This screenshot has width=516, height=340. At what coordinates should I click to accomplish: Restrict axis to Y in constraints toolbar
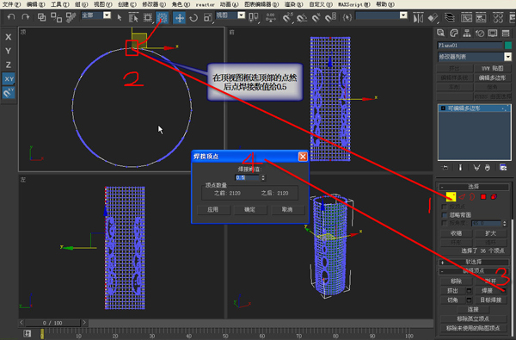coord(9,51)
